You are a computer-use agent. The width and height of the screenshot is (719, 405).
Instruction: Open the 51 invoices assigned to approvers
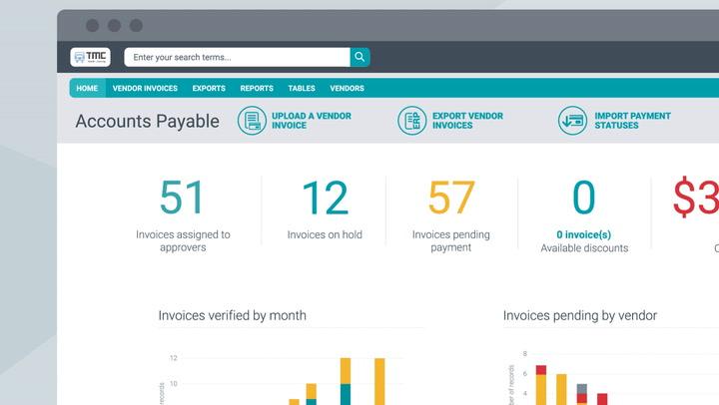[x=183, y=198]
